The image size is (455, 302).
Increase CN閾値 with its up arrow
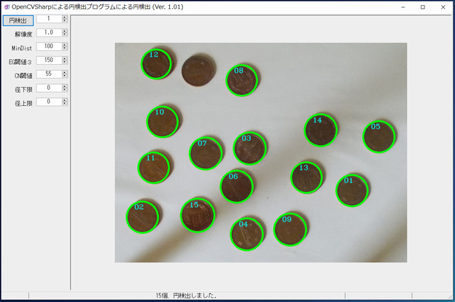[64, 73]
